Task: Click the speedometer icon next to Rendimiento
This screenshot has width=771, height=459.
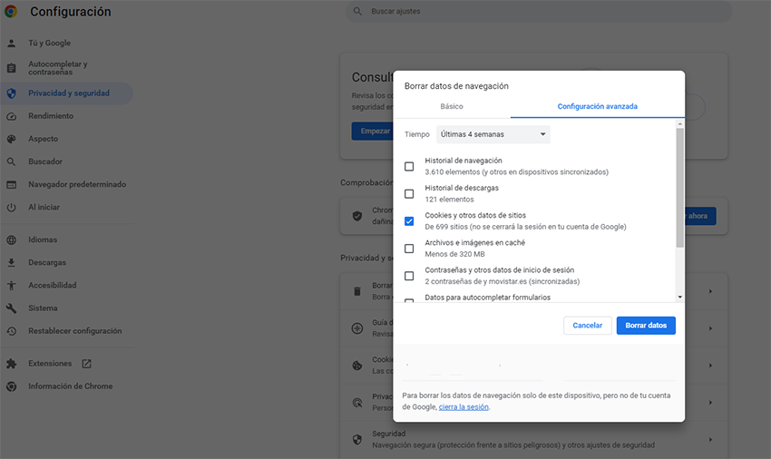Action: click(11, 116)
